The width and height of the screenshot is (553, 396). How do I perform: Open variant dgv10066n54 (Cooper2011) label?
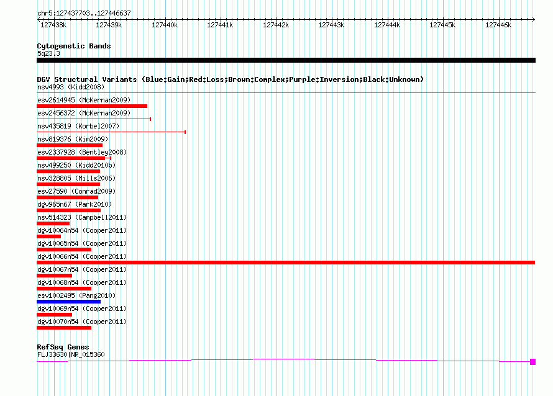[x=82, y=256]
